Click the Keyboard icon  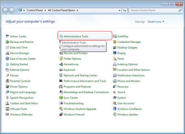coord(61,70)
